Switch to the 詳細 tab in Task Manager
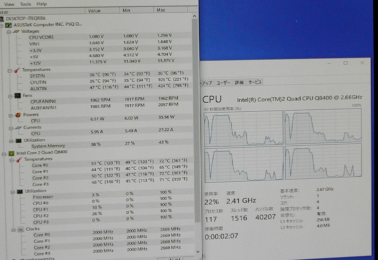The image size is (378, 260). point(239,82)
